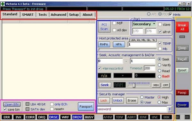Toggle the save bin checkbox
Screen dimensions: 192x121
[5, 110]
